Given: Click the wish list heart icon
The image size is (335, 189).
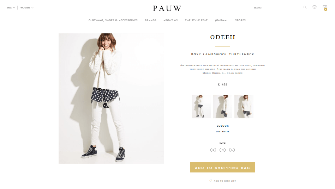Looking at the screenshot, I should click(x=211, y=181).
